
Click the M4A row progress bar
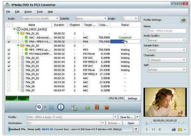pos(125,41)
